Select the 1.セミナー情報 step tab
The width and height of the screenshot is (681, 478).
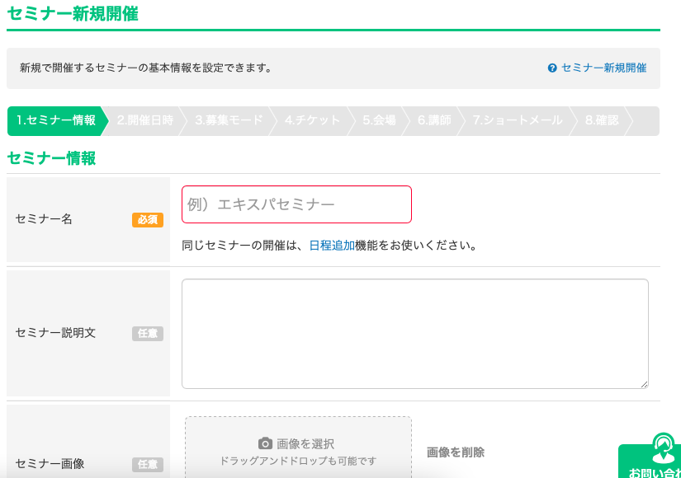pyautogui.click(x=55, y=120)
